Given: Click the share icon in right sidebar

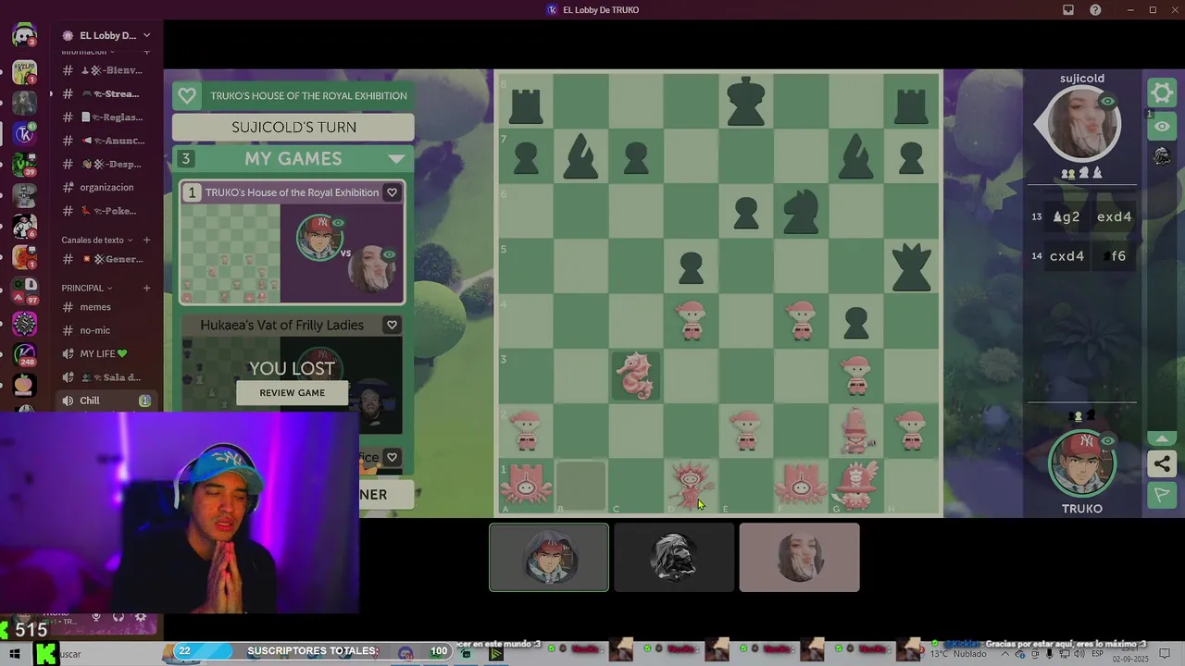Looking at the screenshot, I should coord(1162,463).
